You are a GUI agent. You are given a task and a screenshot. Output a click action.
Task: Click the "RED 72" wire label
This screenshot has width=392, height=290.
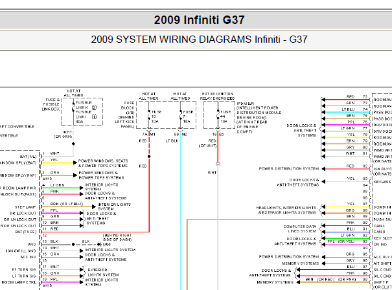pyautogui.click(x=357, y=96)
